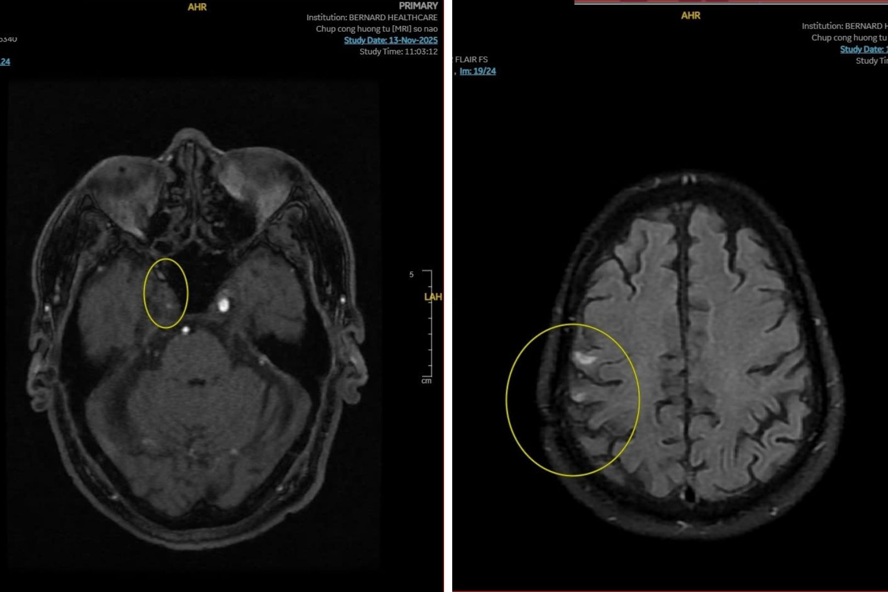Click the FLAIR FS series label
This screenshot has height=592, width=888.
tap(471, 59)
